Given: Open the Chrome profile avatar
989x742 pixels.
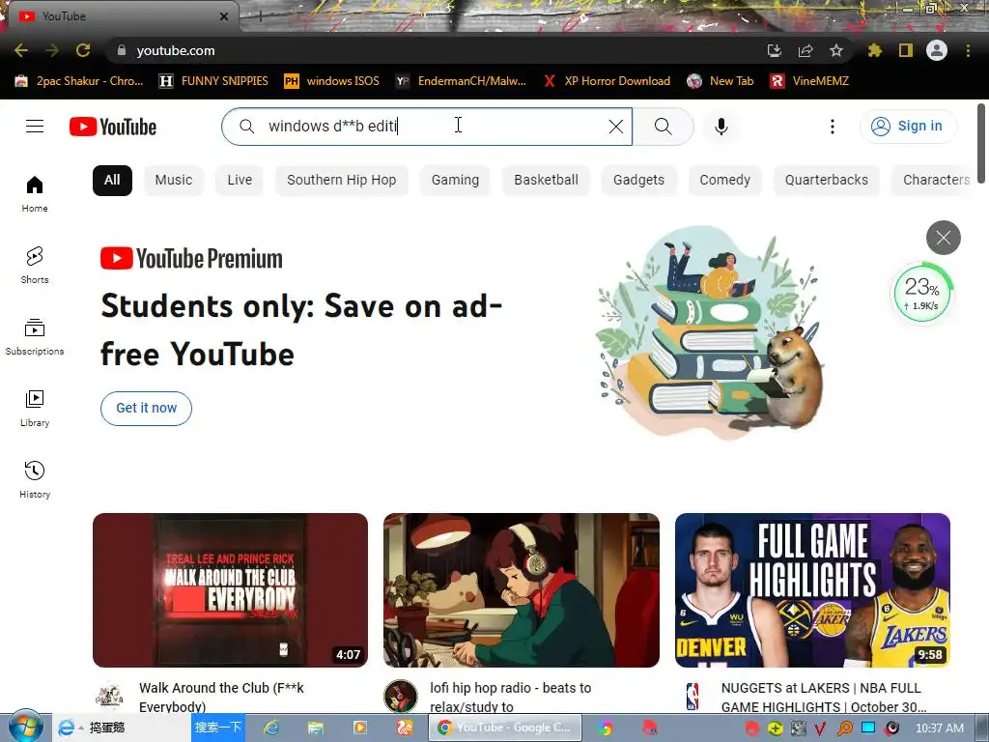Looking at the screenshot, I should click(936, 50).
